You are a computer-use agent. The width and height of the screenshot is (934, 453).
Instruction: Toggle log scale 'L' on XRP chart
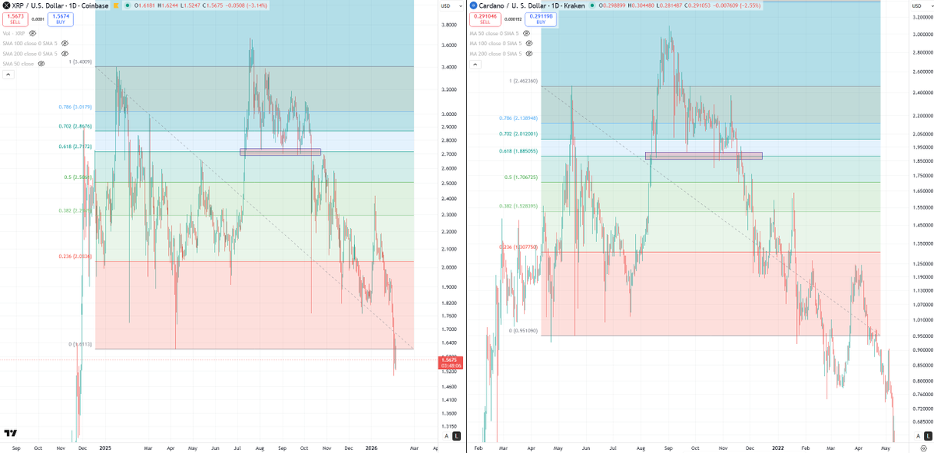[456, 436]
